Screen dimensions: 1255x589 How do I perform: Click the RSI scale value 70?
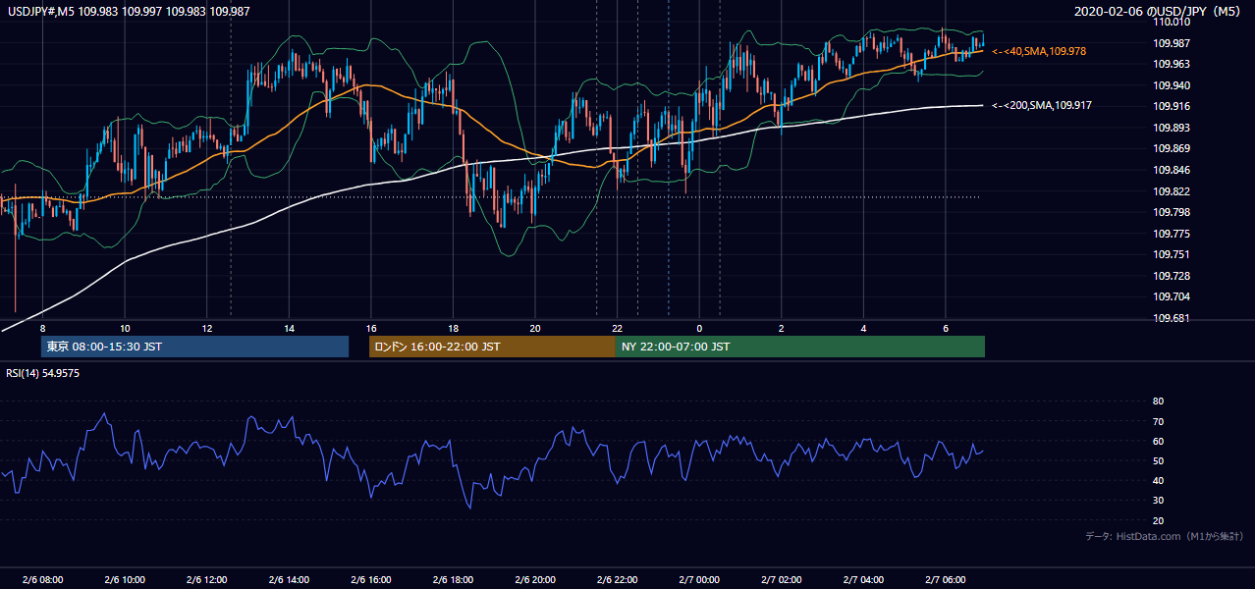pyautogui.click(x=1158, y=421)
